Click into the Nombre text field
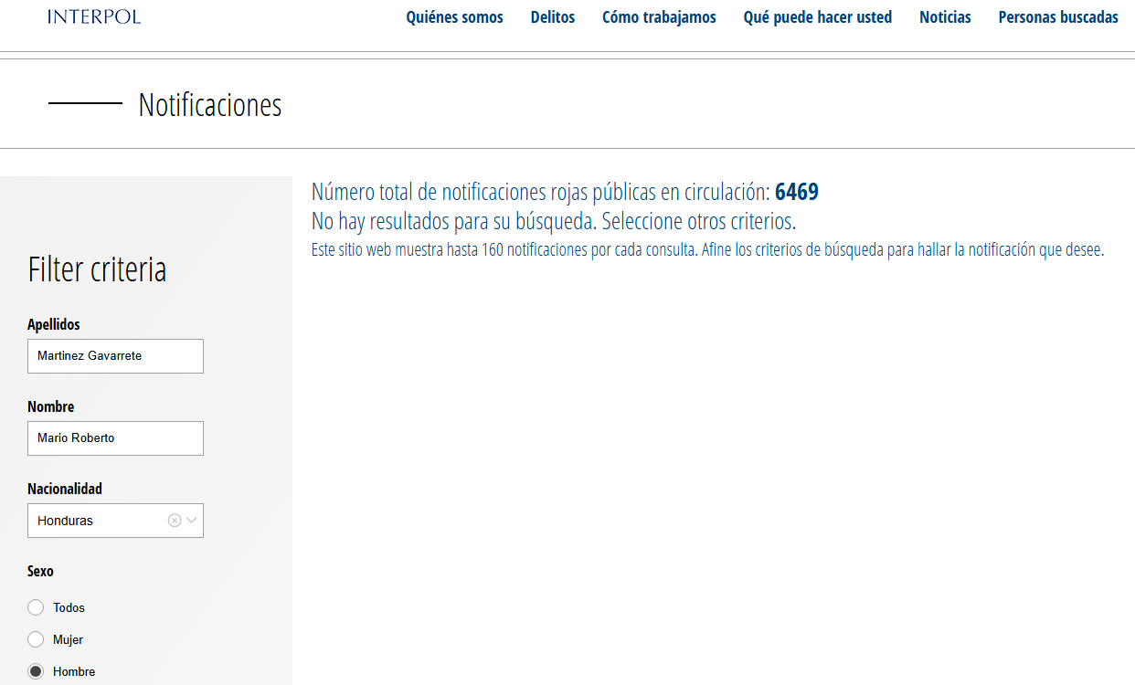Image resolution: width=1135 pixels, height=685 pixels. click(115, 438)
